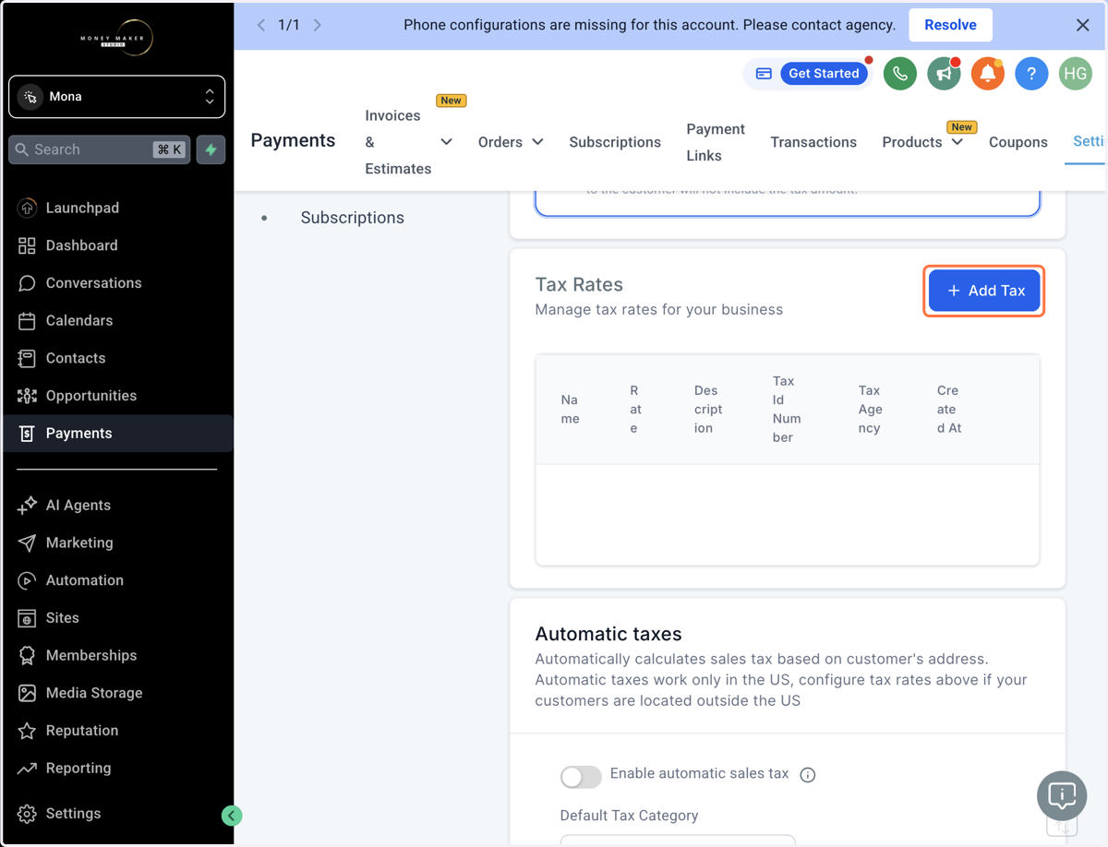Screen dimensions: 1108x847
Task: Click the Add Tax button
Action: 984,291
